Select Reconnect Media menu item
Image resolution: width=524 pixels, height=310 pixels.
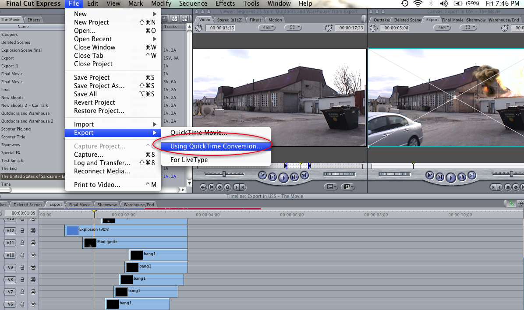(x=113, y=171)
